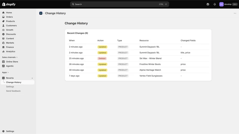
Task: Focus the Search field
Action: (119, 4)
